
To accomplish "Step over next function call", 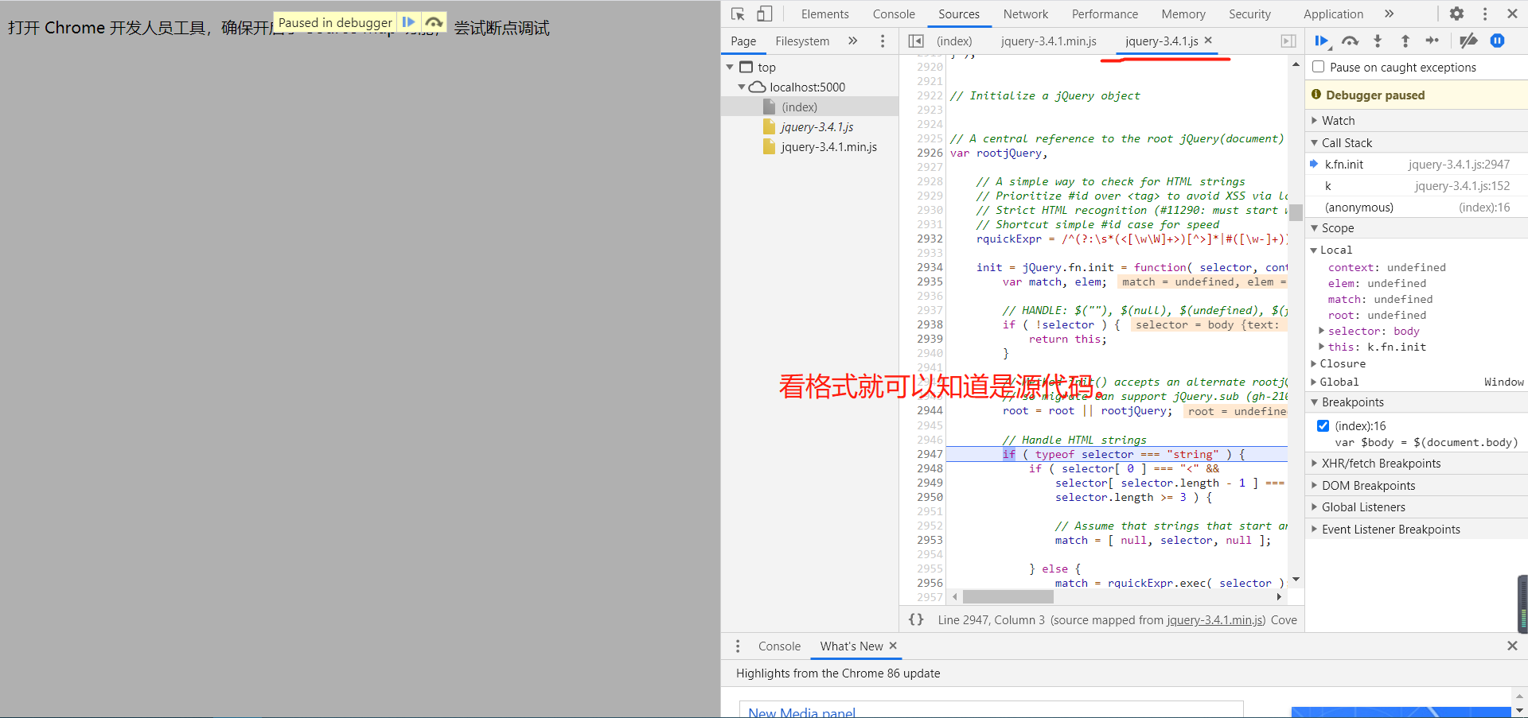I will click(x=1350, y=41).
